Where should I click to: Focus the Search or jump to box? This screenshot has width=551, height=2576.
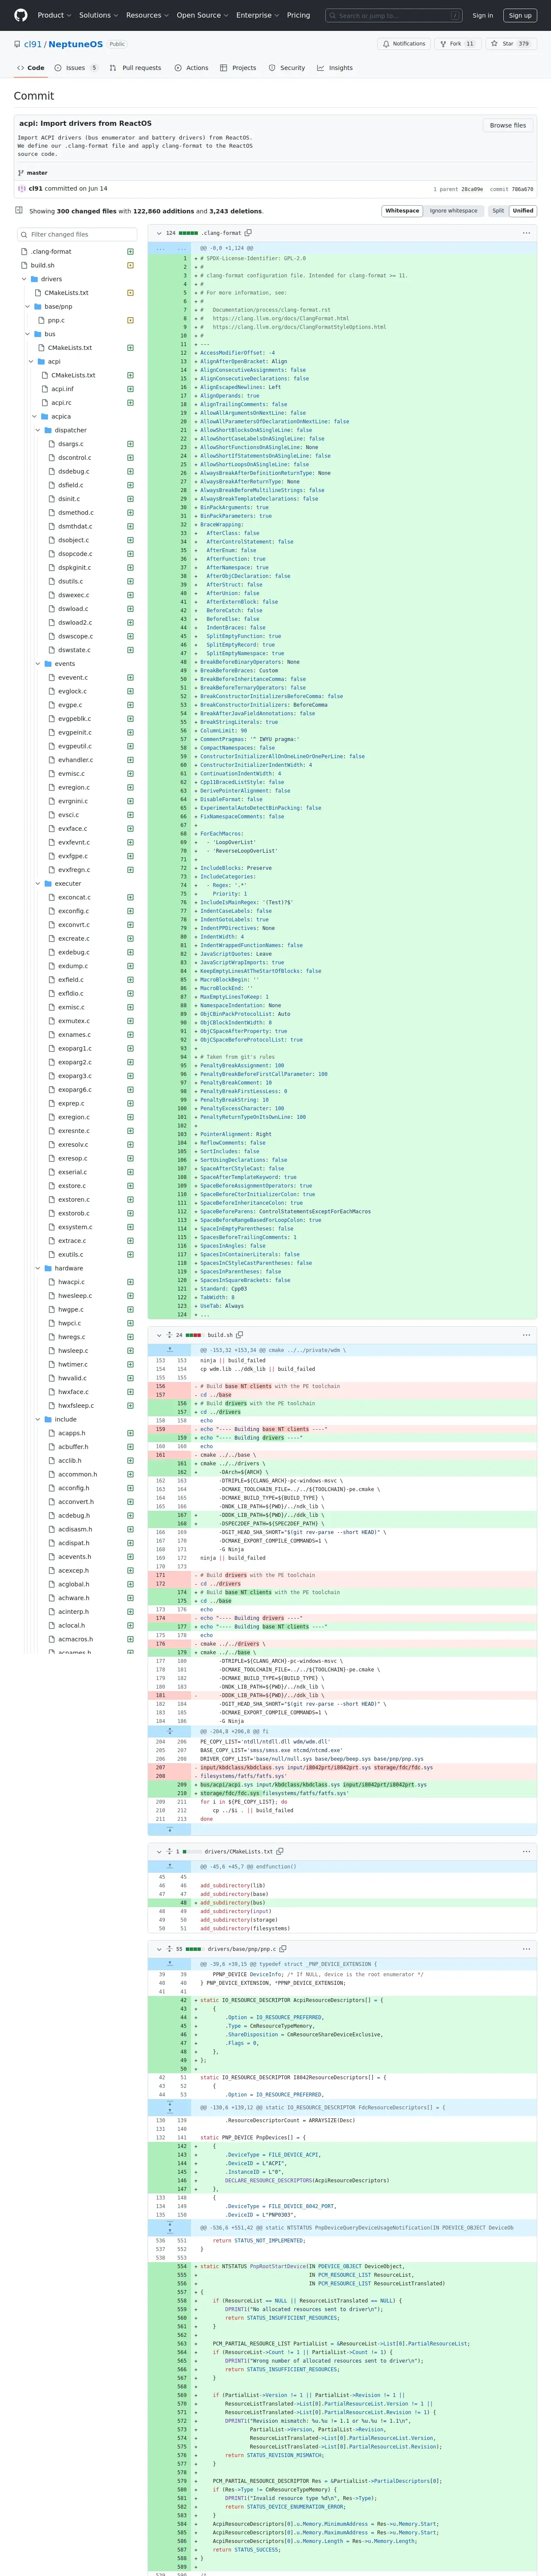click(x=394, y=15)
